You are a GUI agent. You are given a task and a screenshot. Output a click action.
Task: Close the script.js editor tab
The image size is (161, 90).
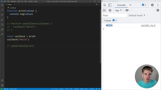(x=14, y=4)
